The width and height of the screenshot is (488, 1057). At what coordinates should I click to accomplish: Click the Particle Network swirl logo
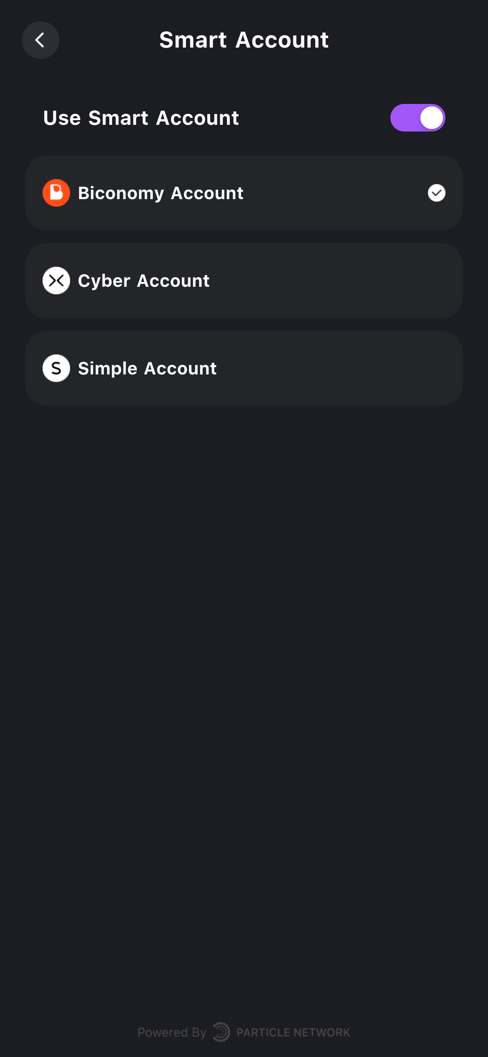pos(221,1032)
